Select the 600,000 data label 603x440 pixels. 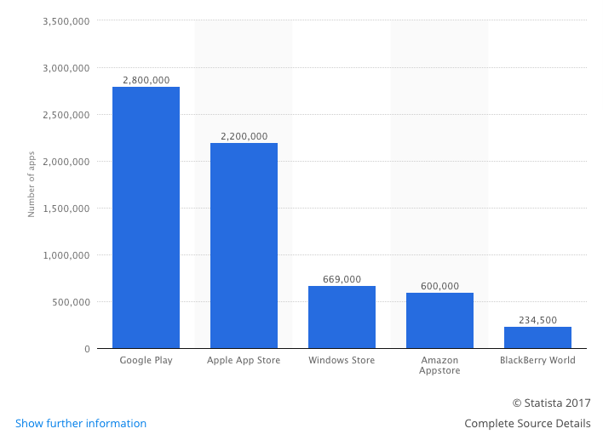click(x=439, y=286)
